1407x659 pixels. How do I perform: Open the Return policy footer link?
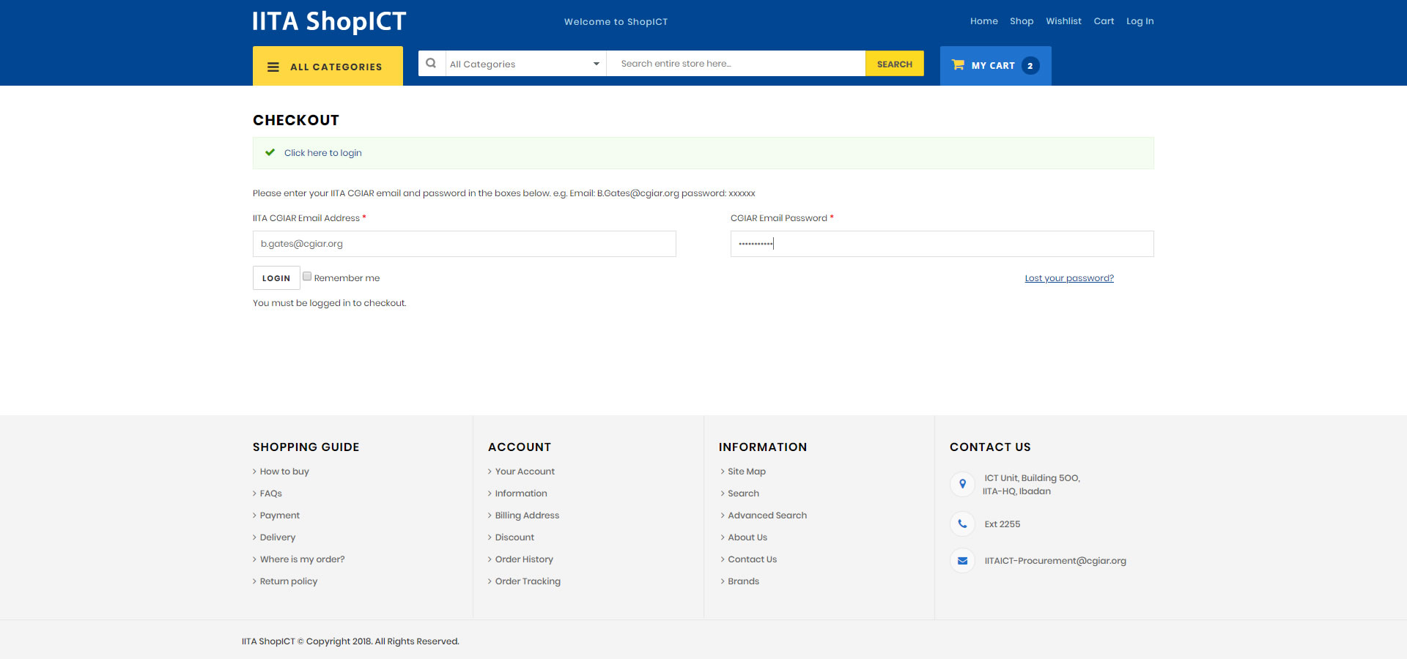pyautogui.click(x=289, y=581)
